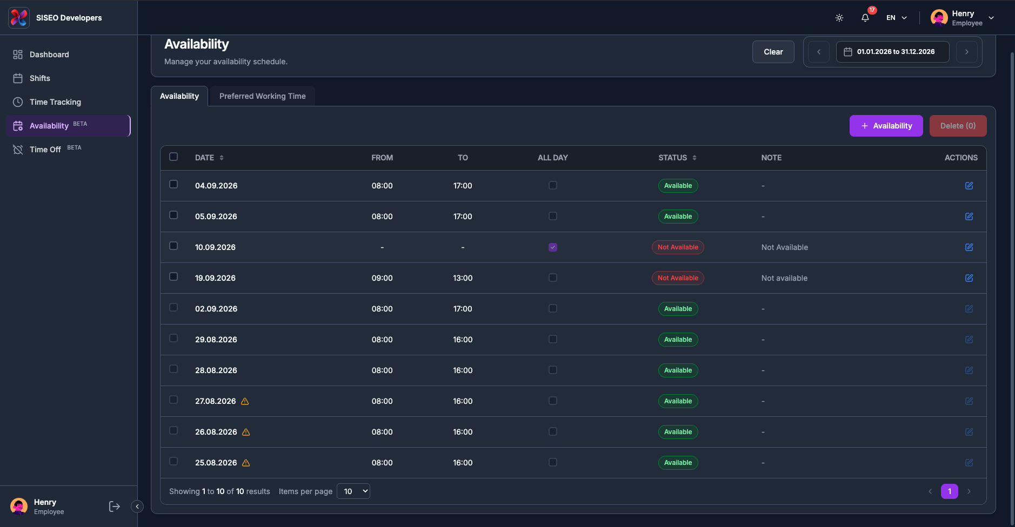The height and width of the screenshot is (527, 1015).
Task: Go to page 1 of results
Action: (950, 491)
